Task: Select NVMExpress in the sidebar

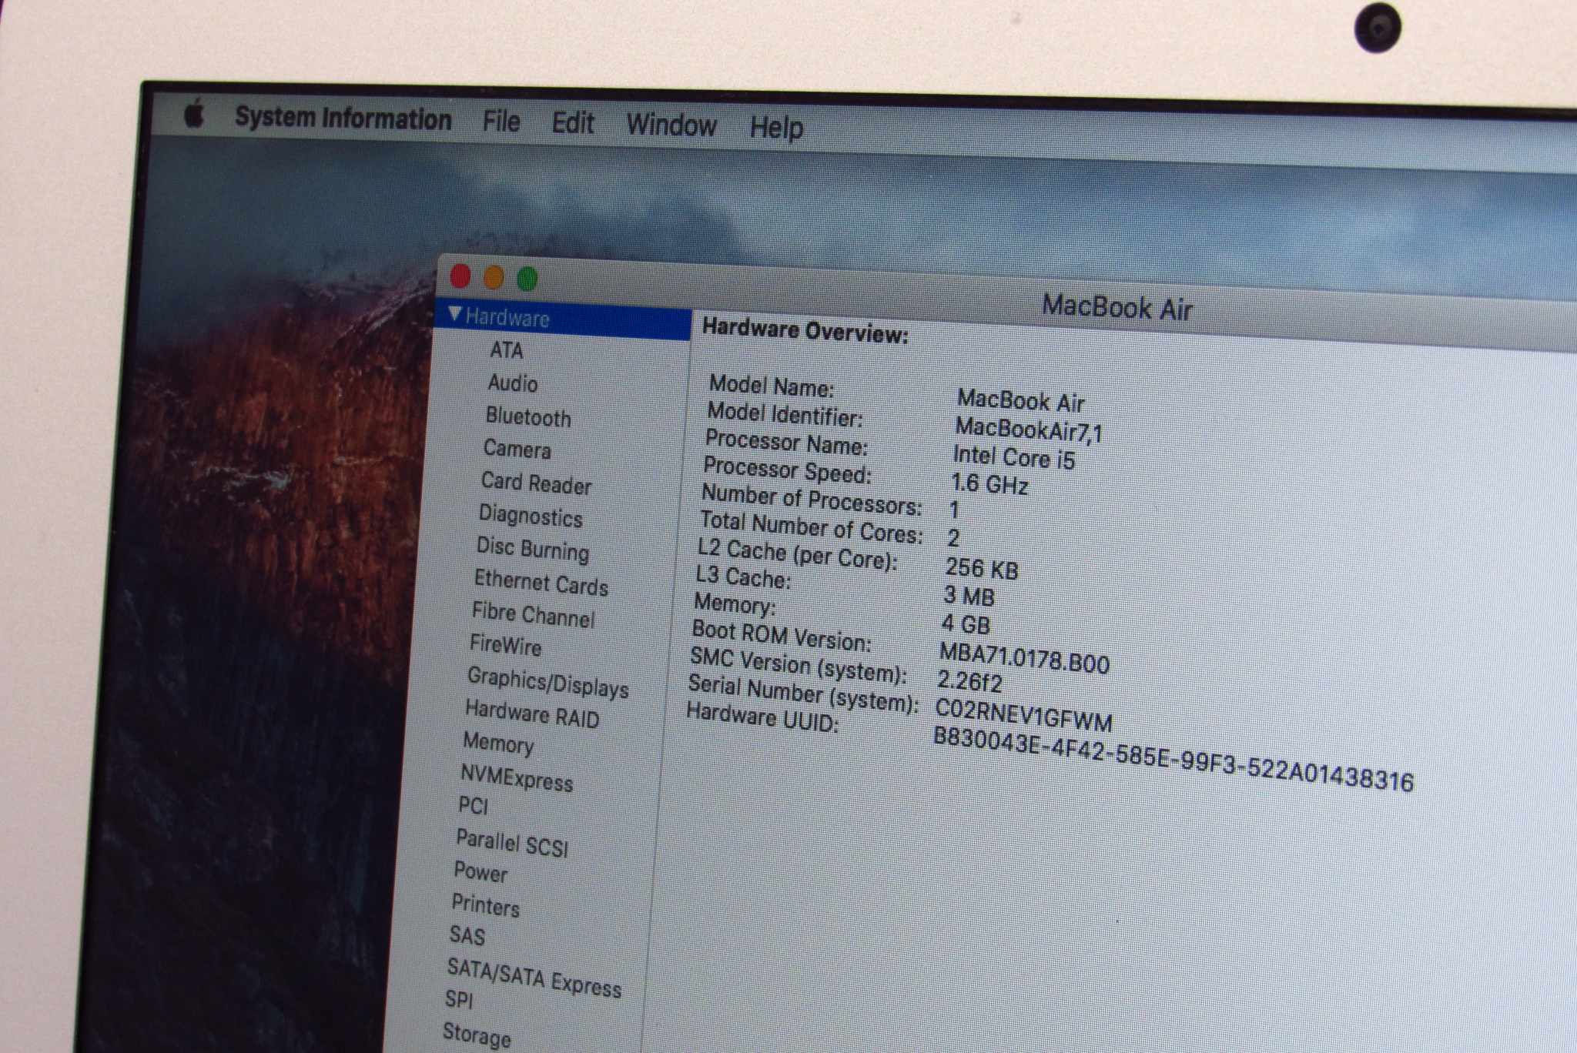Action: click(517, 778)
